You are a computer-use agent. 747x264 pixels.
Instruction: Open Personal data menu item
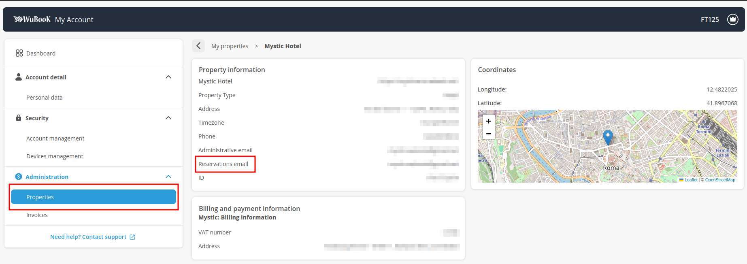tap(45, 98)
